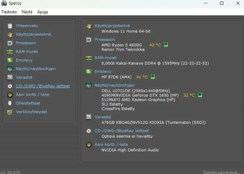Open CD-/DWD-/BlueRay laitteet sidebar link
The height and width of the screenshot is (174, 244).
[x=43, y=86]
